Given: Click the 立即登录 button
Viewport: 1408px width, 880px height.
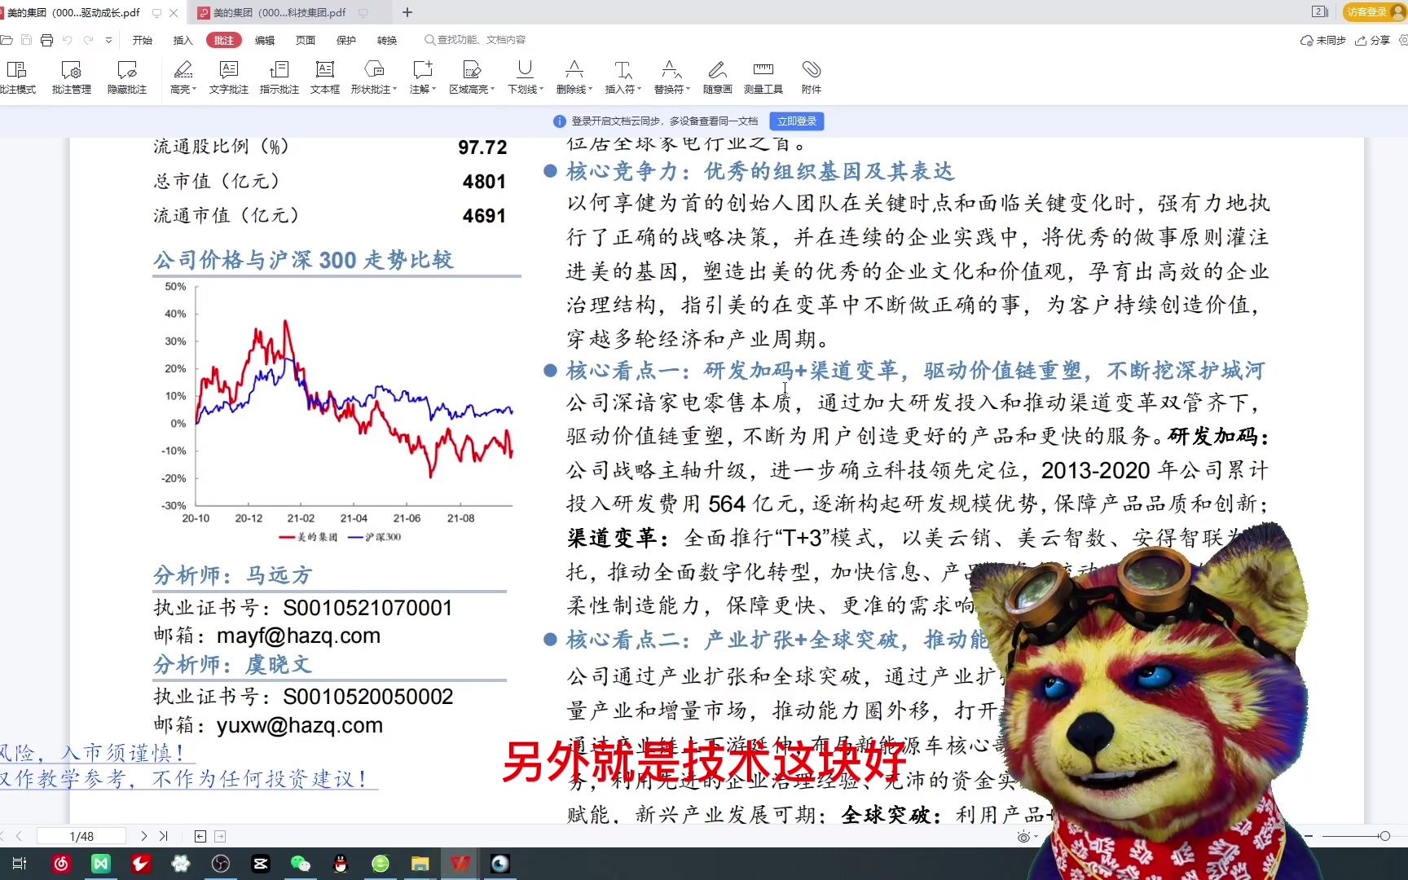Looking at the screenshot, I should pyautogui.click(x=796, y=121).
